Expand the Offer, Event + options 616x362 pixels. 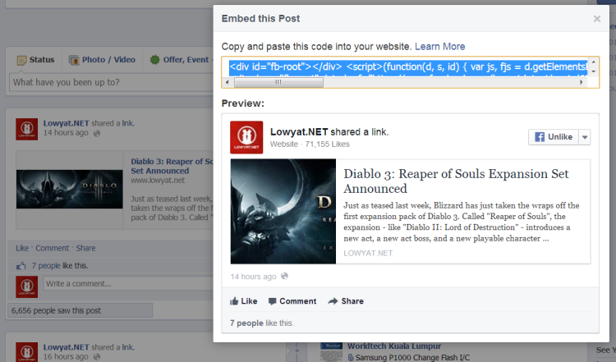[x=178, y=60]
